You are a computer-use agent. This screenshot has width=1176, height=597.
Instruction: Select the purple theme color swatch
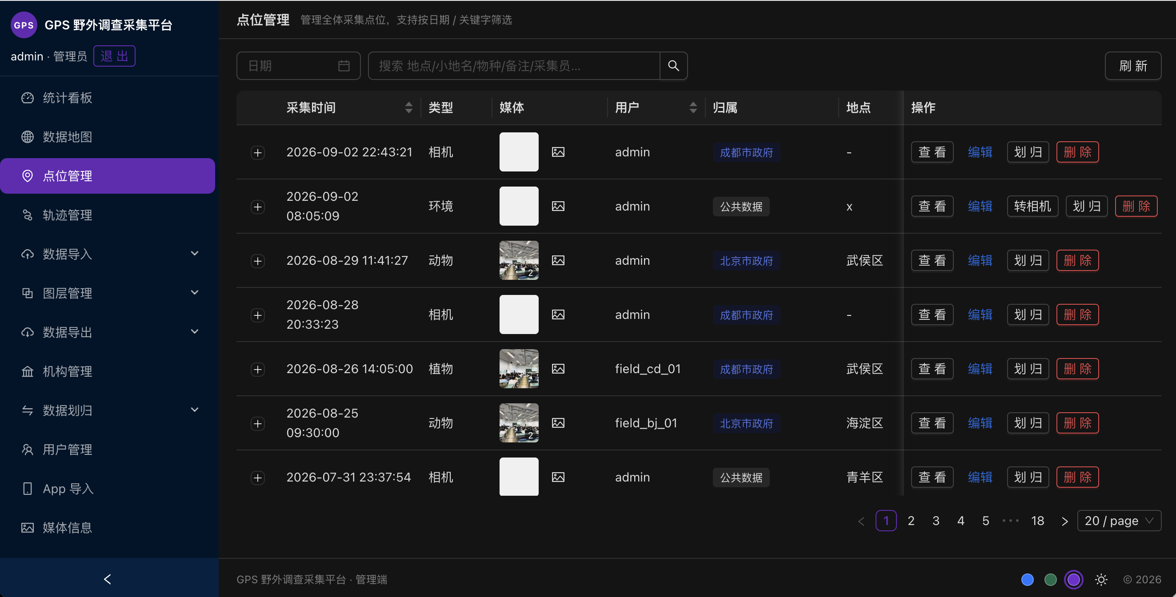tap(1074, 580)
